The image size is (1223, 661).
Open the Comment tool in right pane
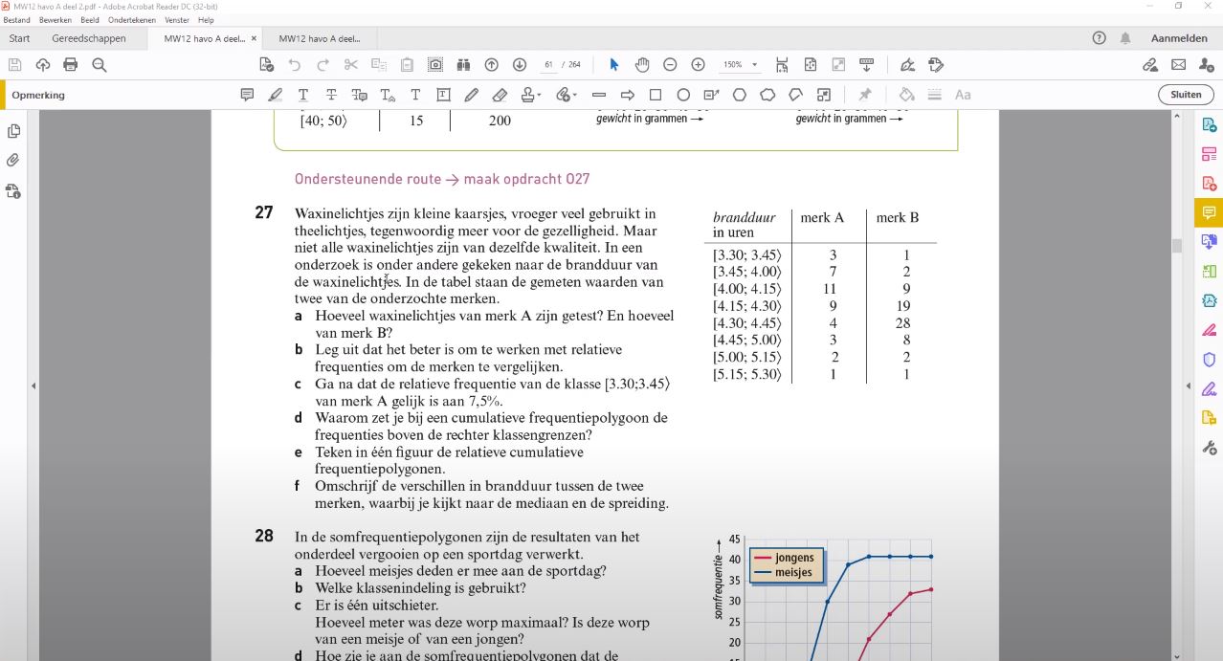click(x=1209, y=212)
